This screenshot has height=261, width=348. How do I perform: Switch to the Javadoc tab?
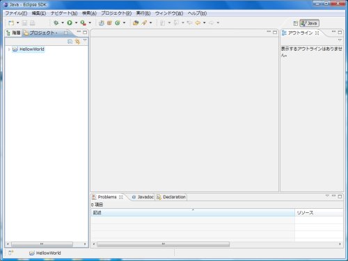pos(143,197)
